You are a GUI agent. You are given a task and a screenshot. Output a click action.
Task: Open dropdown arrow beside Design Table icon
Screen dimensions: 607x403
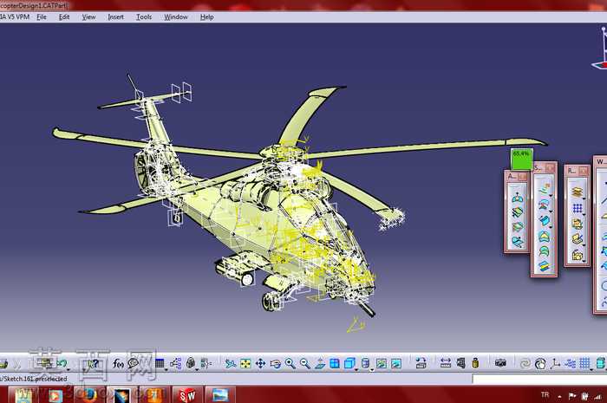click(x=166, y=369)
